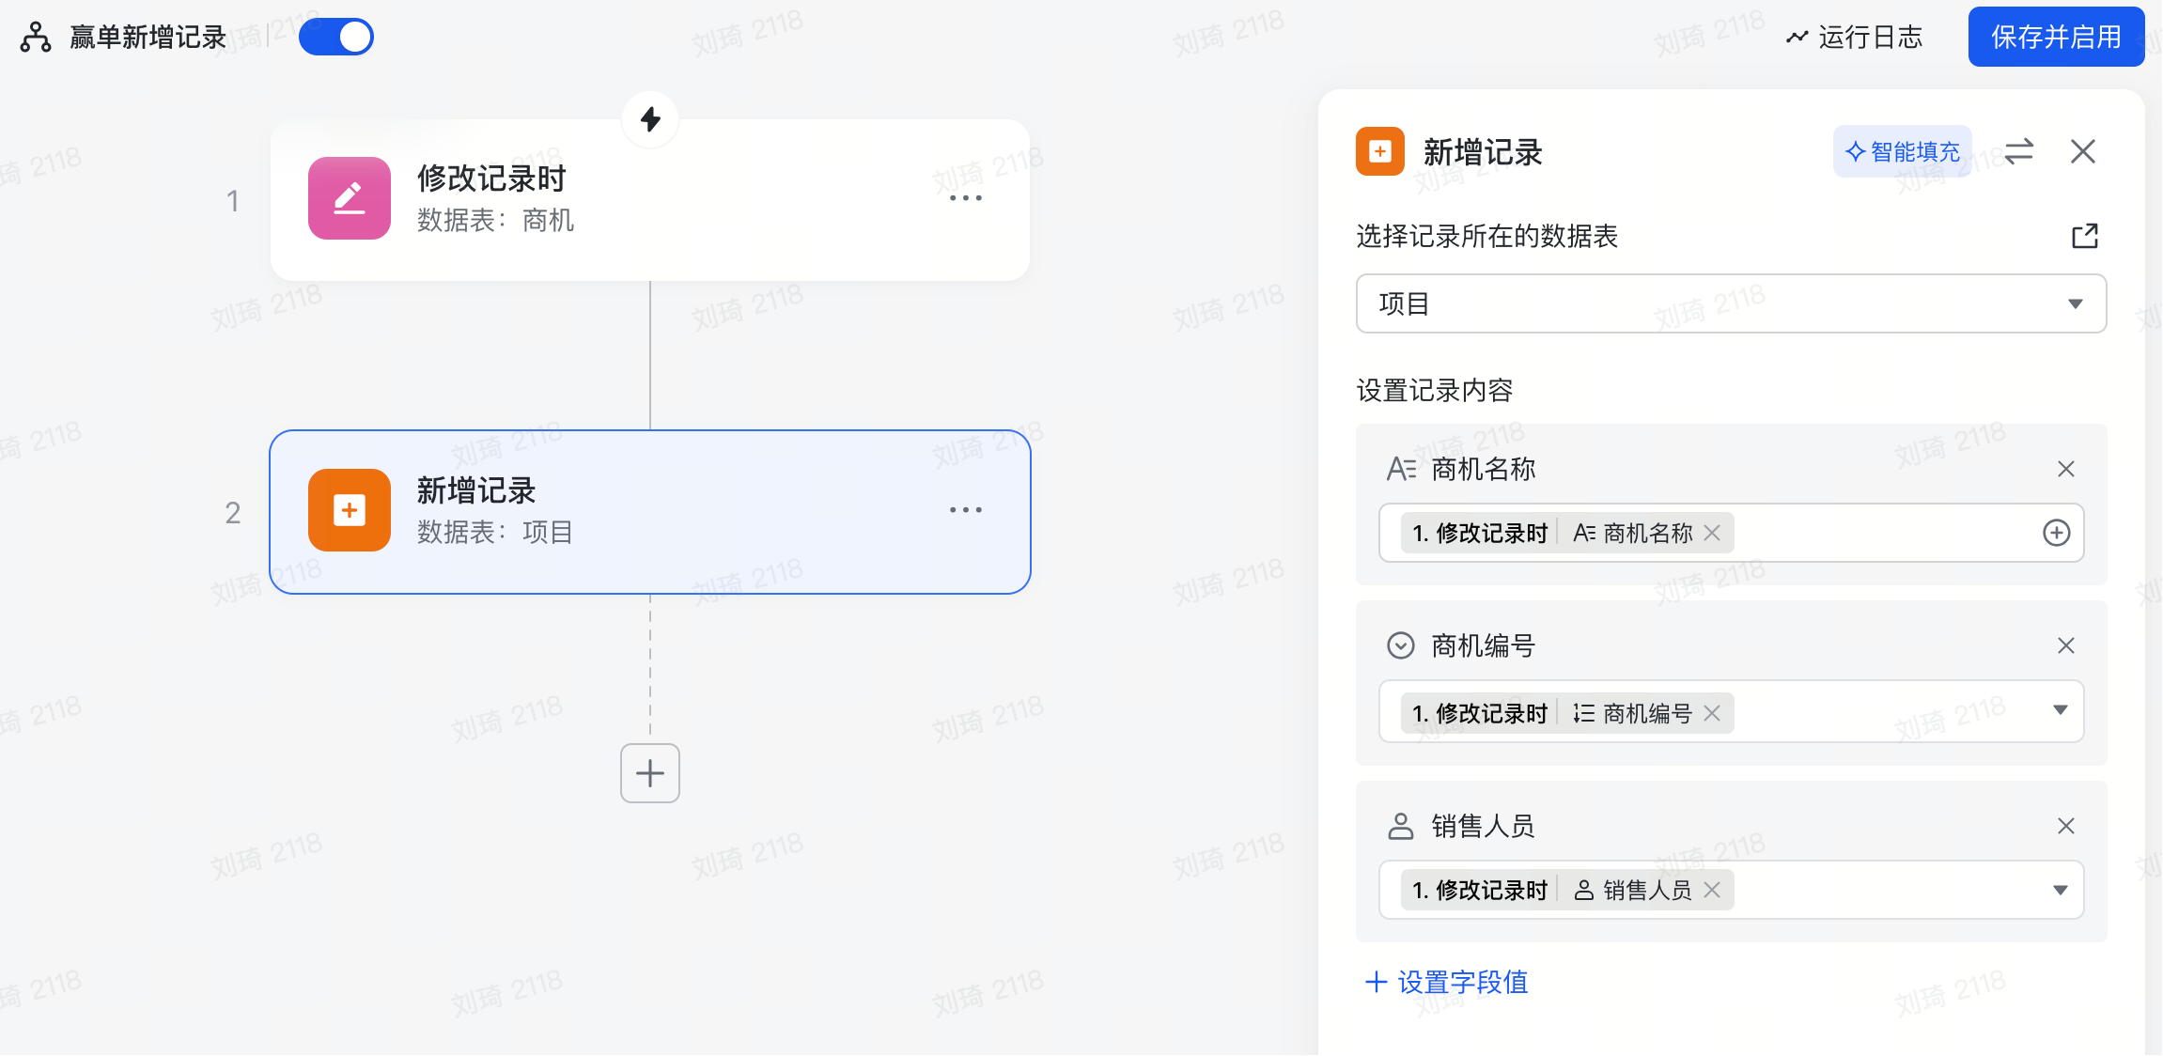This screenshot has width=2163, height=1056.
Task: Click the circled plus in 商机名称 field
Action: (x=2056, y=533)
